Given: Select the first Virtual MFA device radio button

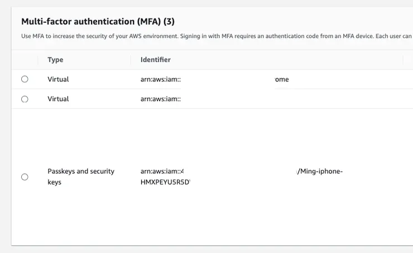Looking at the screenshot, I should (25, 79).
